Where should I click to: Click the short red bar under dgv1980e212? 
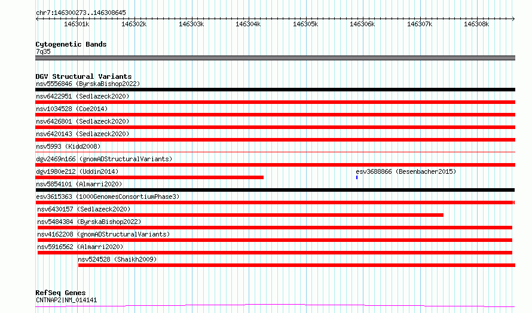tap(149, 177)
